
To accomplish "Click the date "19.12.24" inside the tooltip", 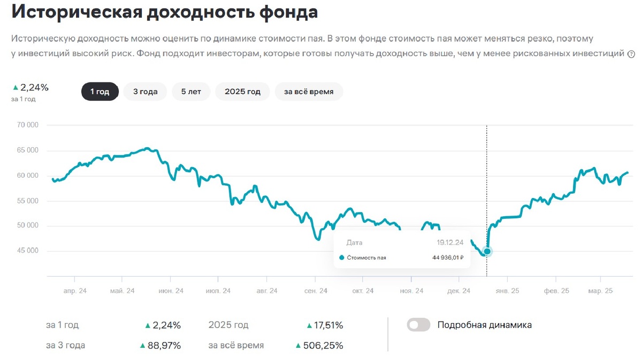I will (x=449, y=242).
